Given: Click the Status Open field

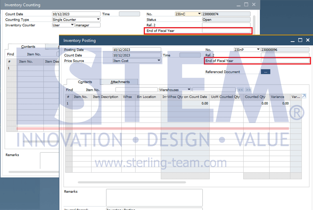Looking at the screenshot, I should [226, 20].
